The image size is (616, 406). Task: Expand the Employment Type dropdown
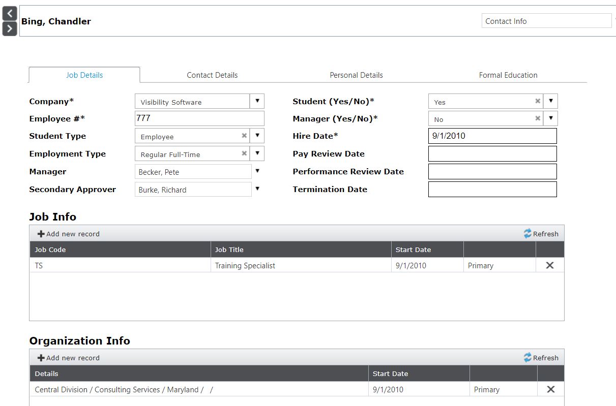click(x=257, y=153)
